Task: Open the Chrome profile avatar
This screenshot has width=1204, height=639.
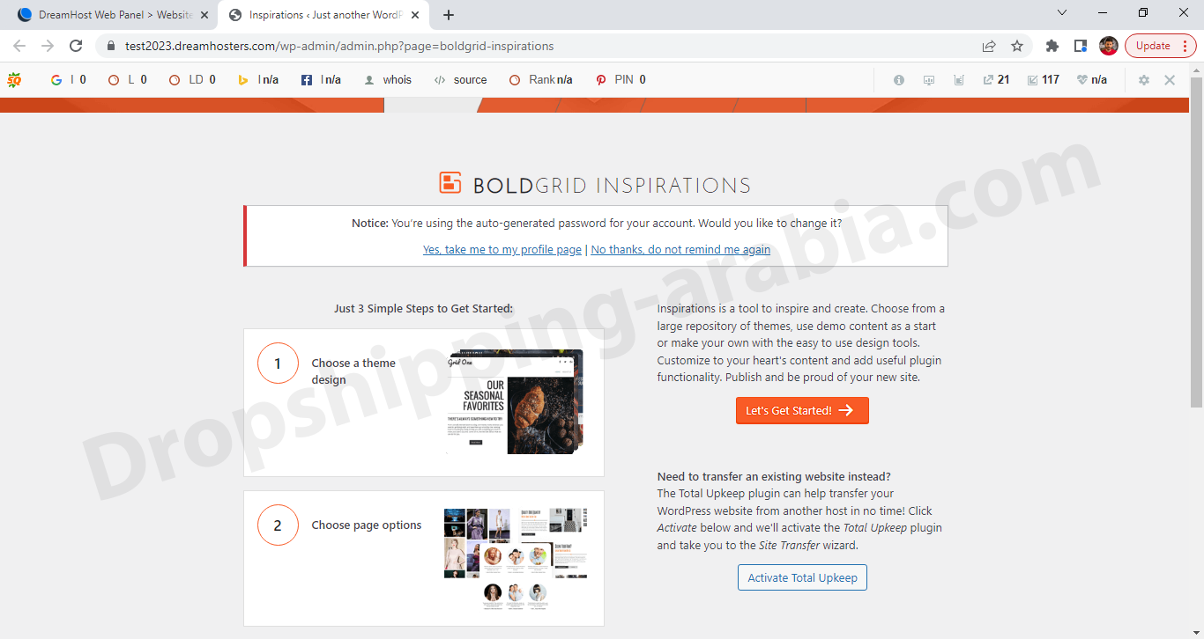Action: [x=1109, y=46]
